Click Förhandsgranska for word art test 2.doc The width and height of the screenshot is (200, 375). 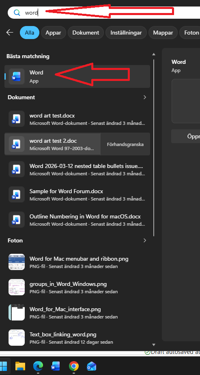125,144
